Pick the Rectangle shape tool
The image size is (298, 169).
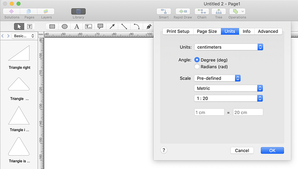52,27
